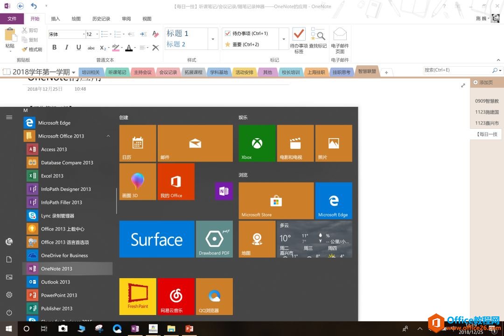
Task: Click the Paste clipboard icon
Action: click(x=10, y=36)
